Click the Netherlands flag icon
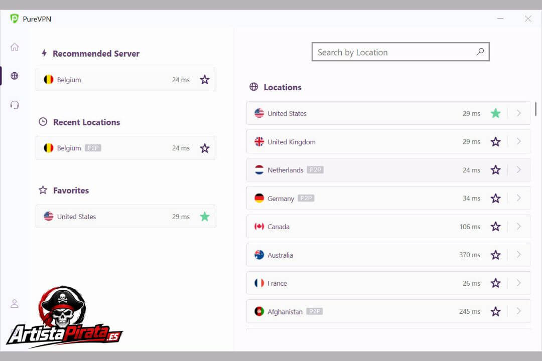This screenshot has width=542, height=361. (x=259, y=170)
